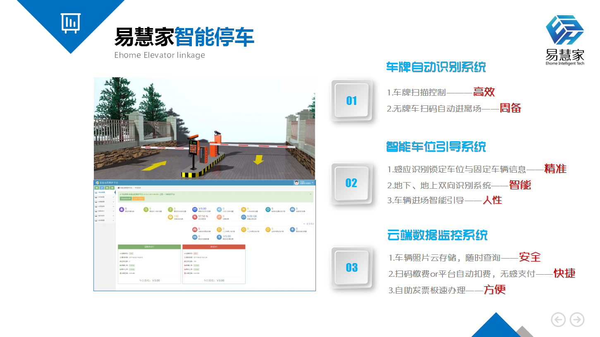
Task: Click line 2.扫码缴费or平台自动扣费，无感支付——快捷
Action: tap(482, 273)
